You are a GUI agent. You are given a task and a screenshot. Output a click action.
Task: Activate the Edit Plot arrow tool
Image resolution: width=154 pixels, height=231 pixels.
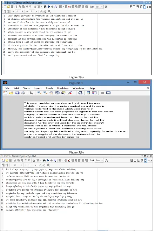pyautogui.click(x=32, y=93)
